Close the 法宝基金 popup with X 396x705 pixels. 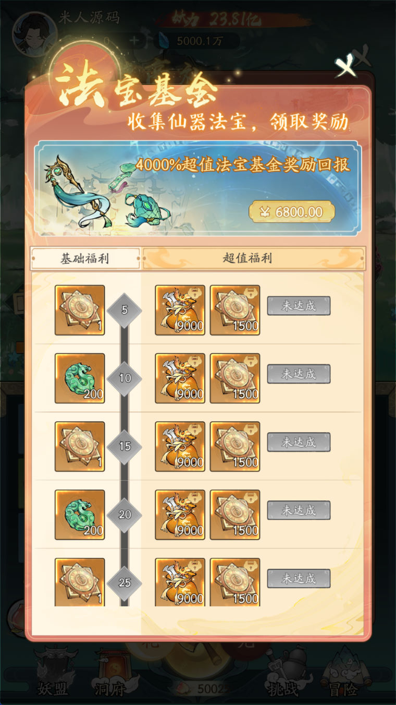[x=345, y=66]
